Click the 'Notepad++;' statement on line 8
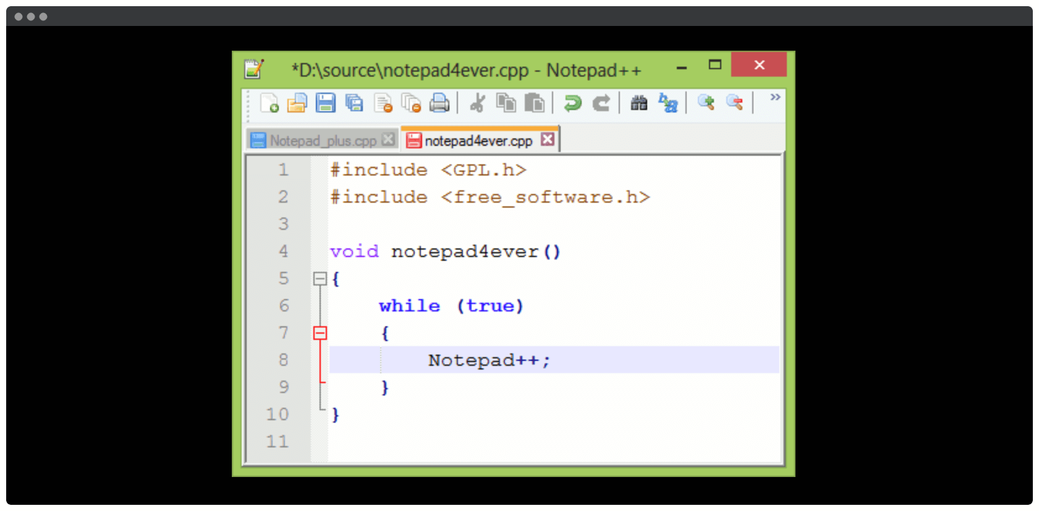The height and width of the screenshot is (511, 1039). [x=489, y=360]
